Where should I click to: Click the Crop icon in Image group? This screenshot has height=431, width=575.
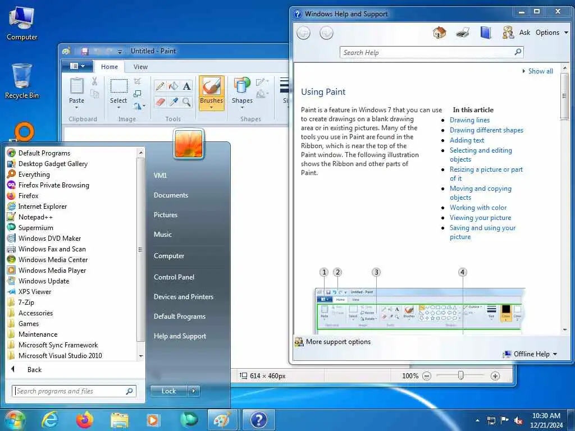[x=138, y=81]
